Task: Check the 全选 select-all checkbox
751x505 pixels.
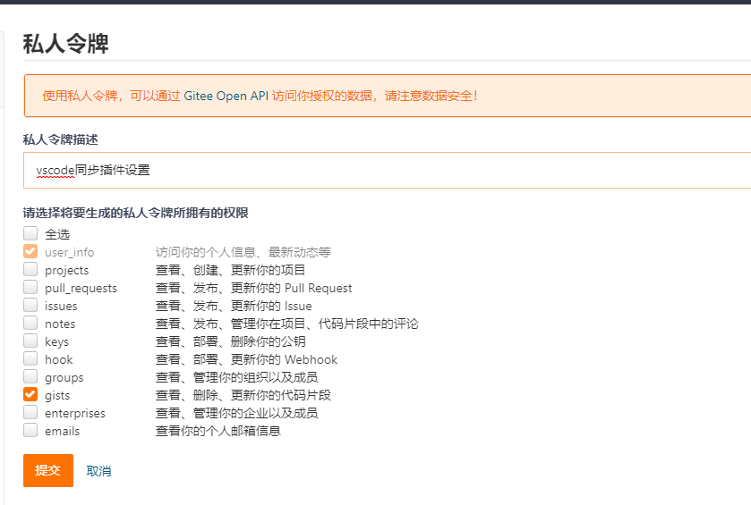Action: click(30, 233)
